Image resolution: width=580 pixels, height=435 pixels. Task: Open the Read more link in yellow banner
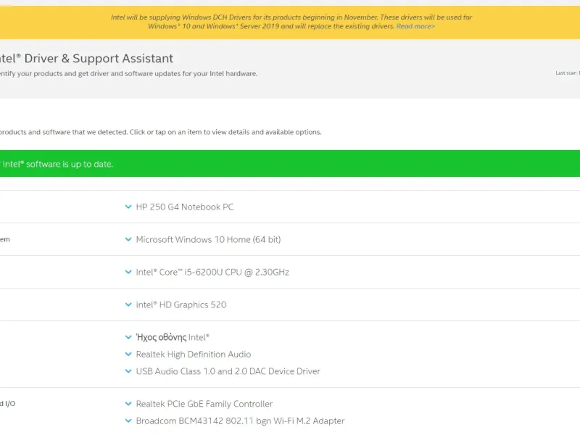tap(415, 26)
